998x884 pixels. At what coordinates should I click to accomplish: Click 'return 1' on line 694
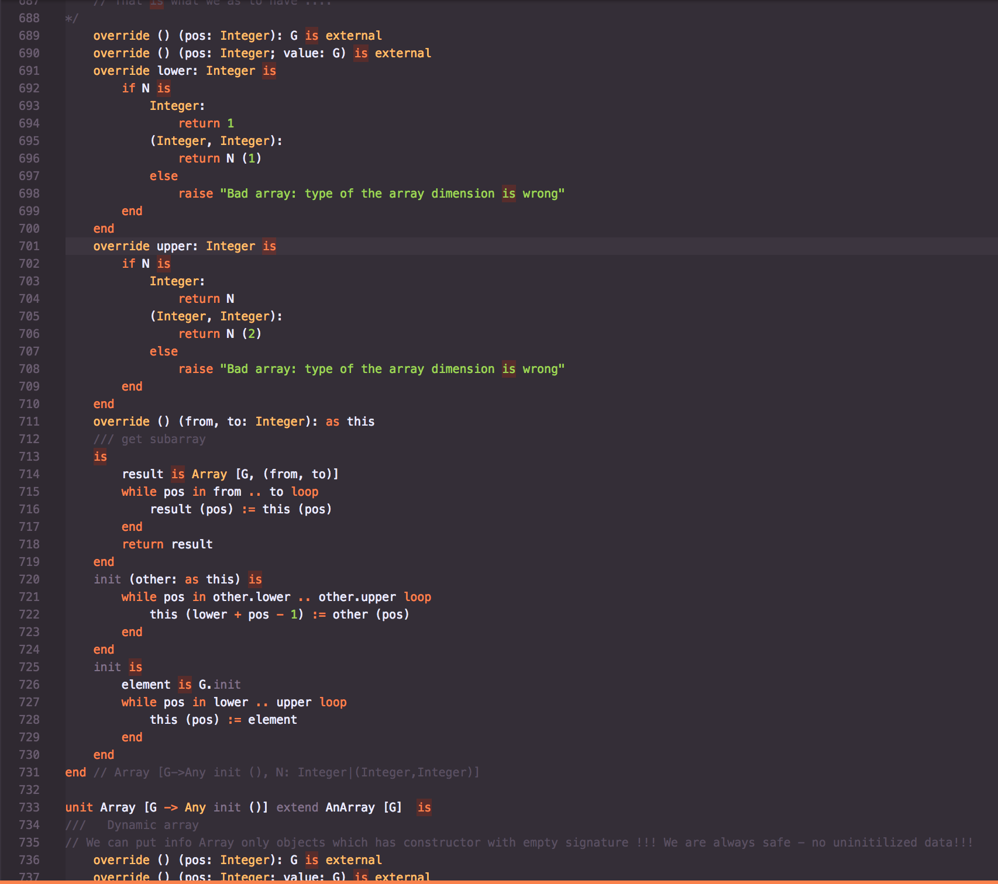(x=206, y=123)
